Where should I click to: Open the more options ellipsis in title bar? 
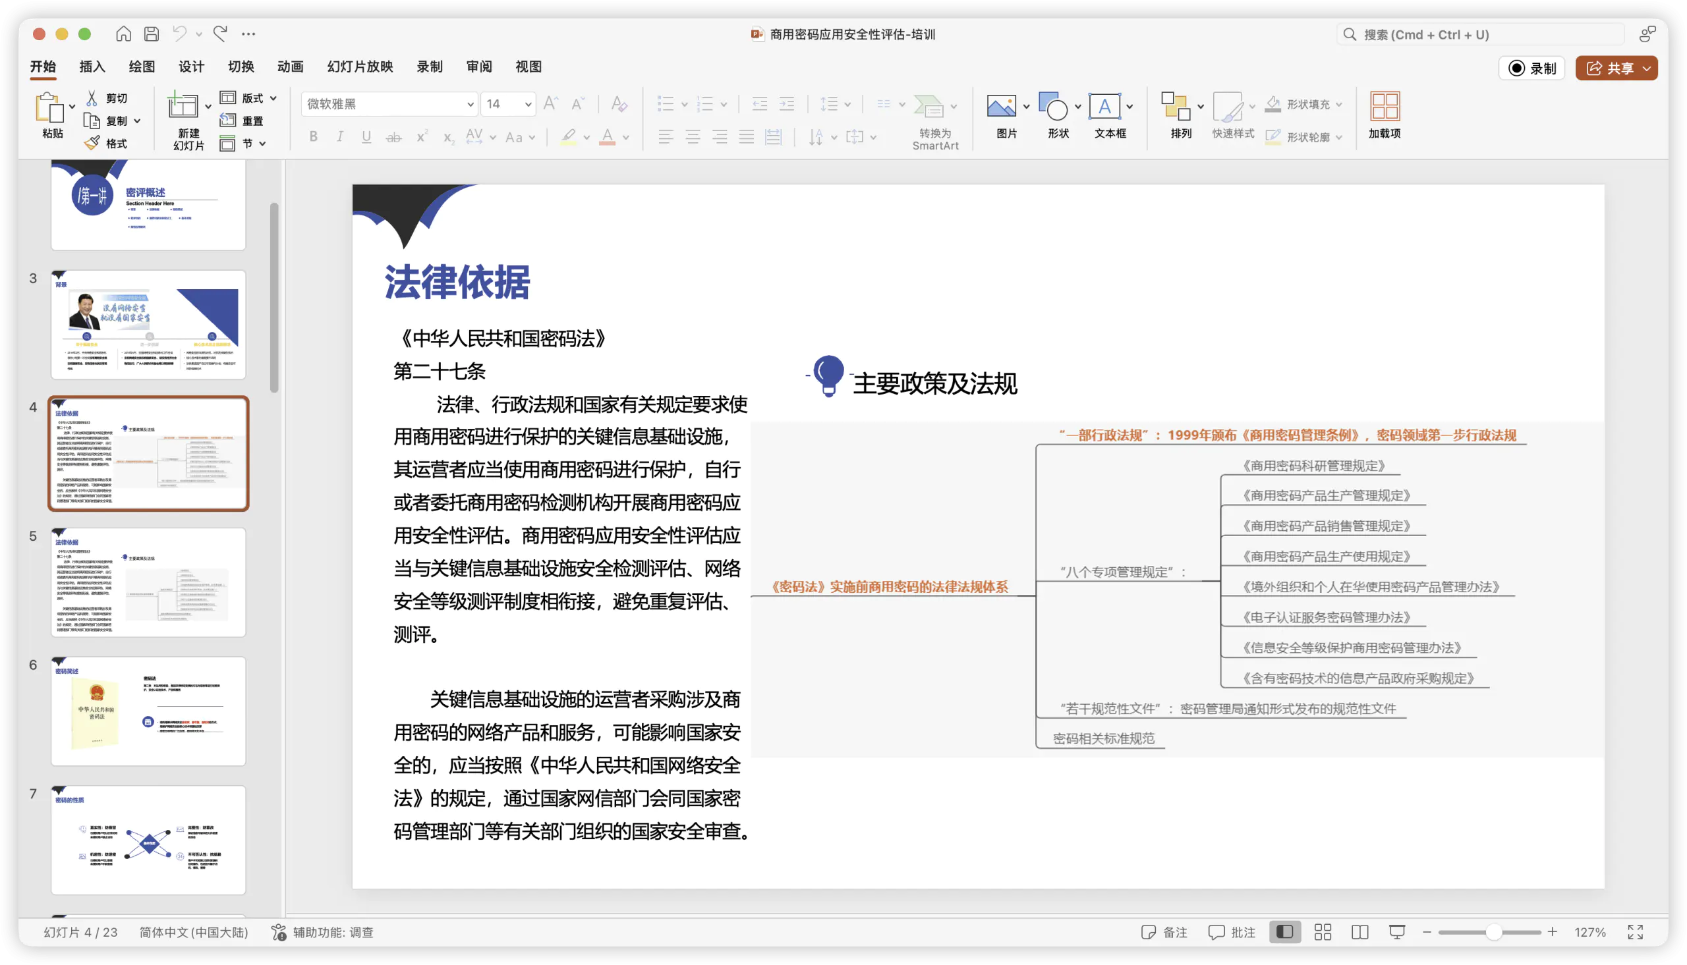coord(248,34)
